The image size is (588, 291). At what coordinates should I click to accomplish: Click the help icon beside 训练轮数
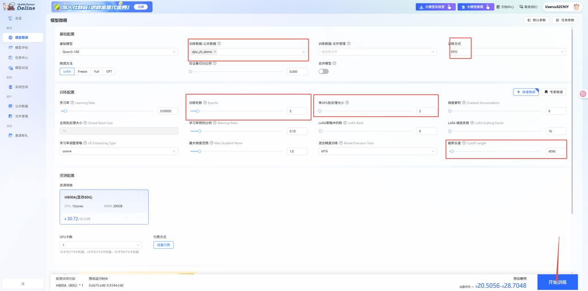[205, 103]
